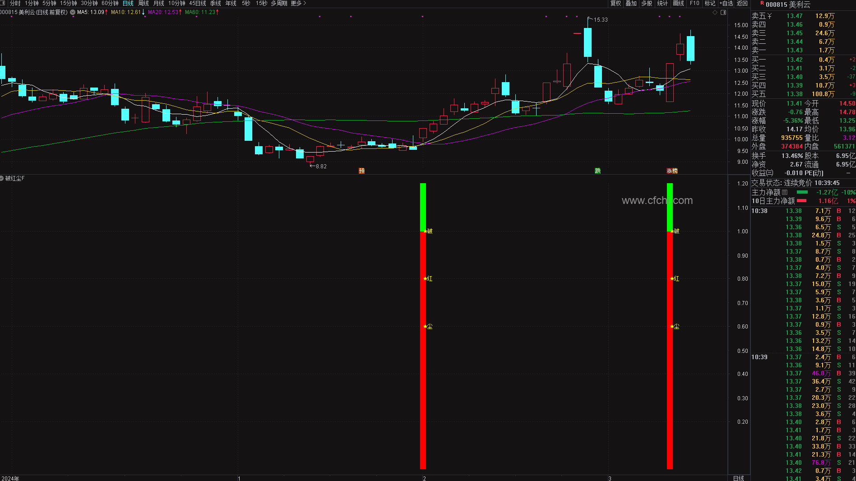Click the 15.33 high price label
The image size is (856, 481).
(601, 20)
